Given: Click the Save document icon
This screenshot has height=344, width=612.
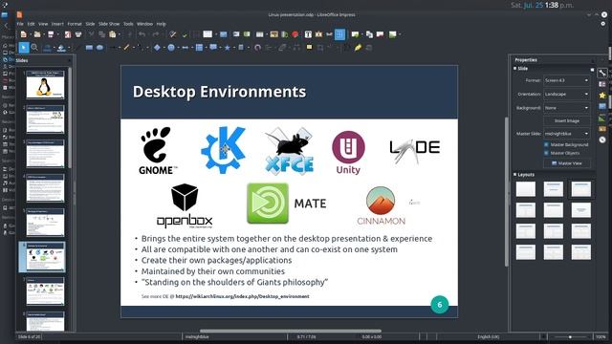Looking at the screenshot, I should pos(51,34).
